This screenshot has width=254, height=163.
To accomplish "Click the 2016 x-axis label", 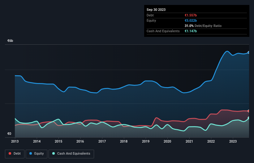I will tap(80, 141).
